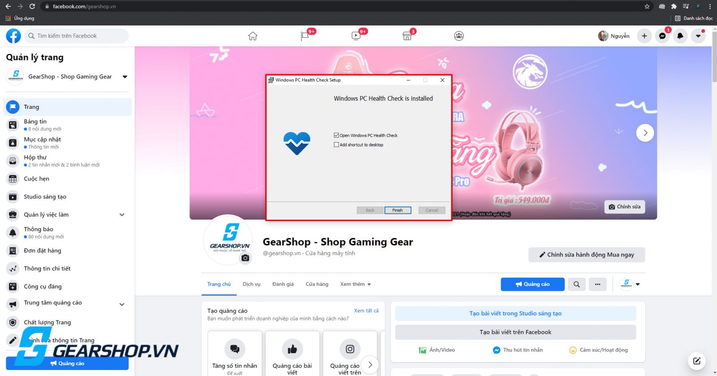Click Finish in the setup dialog
The image size is (717, 376).
click(397, 210)
